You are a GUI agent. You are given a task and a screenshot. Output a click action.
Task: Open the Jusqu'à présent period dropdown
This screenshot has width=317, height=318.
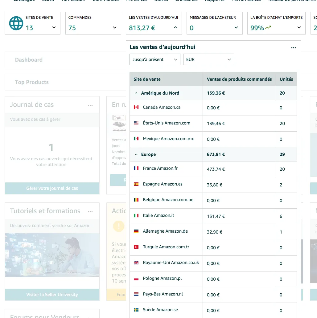[155, 59]
